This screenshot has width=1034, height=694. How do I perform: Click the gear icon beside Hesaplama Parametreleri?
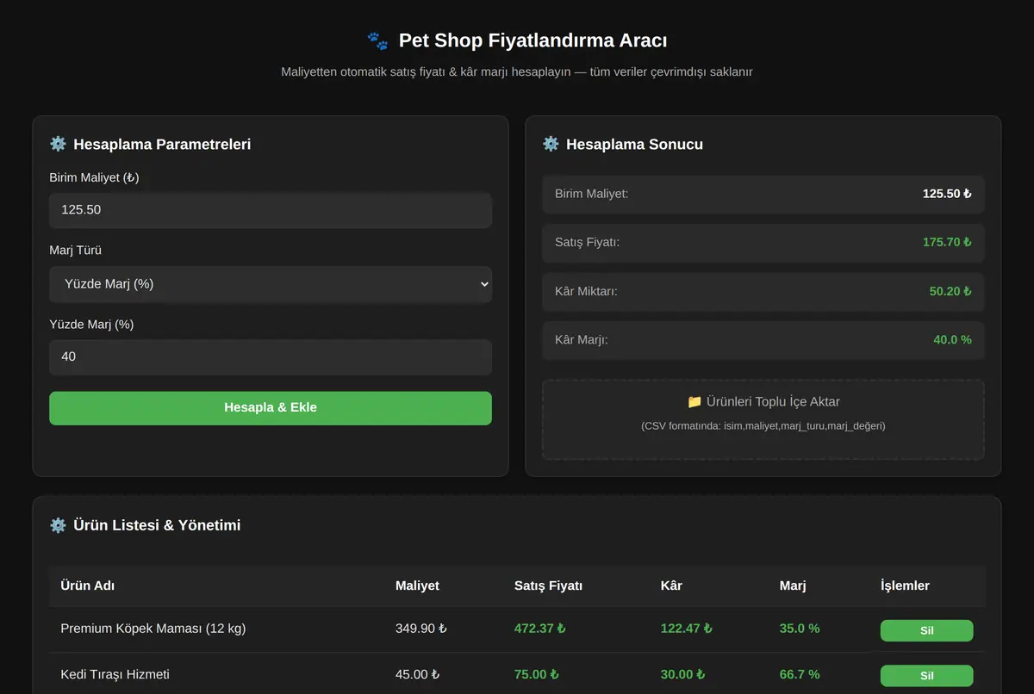tap(58, 144)
